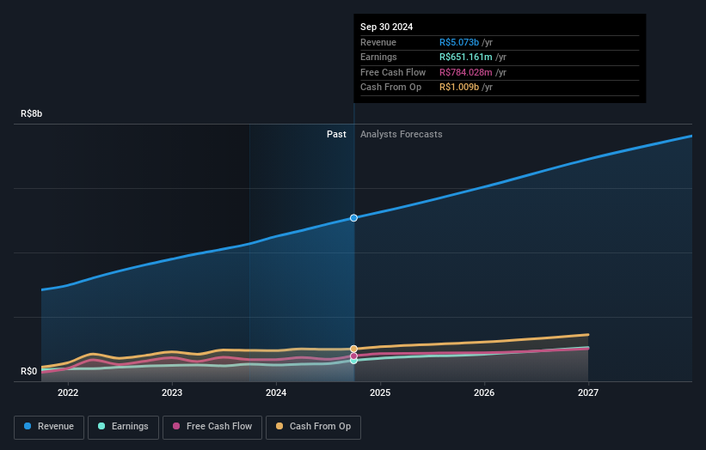The height and width of the screenshot is (450, 706).
Task: Click the Past section label
Action: 336,135
